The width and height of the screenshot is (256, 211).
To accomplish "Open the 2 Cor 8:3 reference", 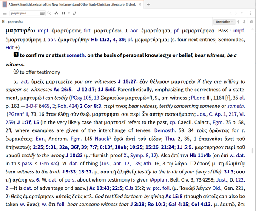I will [x=91, y=106].
